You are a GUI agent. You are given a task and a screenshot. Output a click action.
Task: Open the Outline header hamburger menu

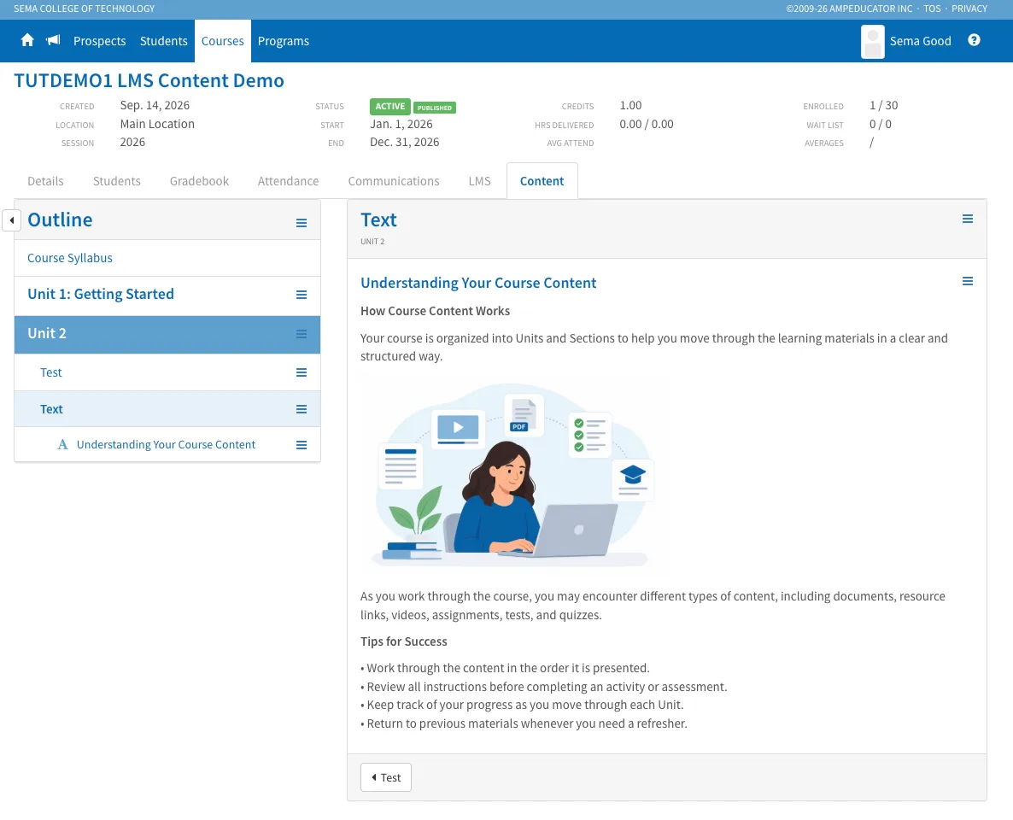click(x=301, y=223)
